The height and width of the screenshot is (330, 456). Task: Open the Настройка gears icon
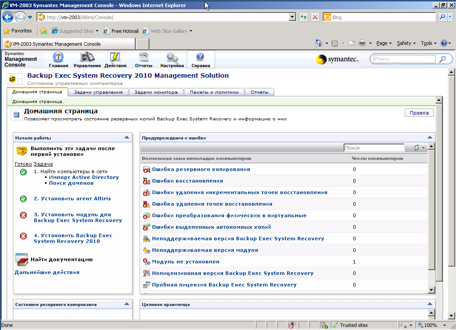point(172,59)
